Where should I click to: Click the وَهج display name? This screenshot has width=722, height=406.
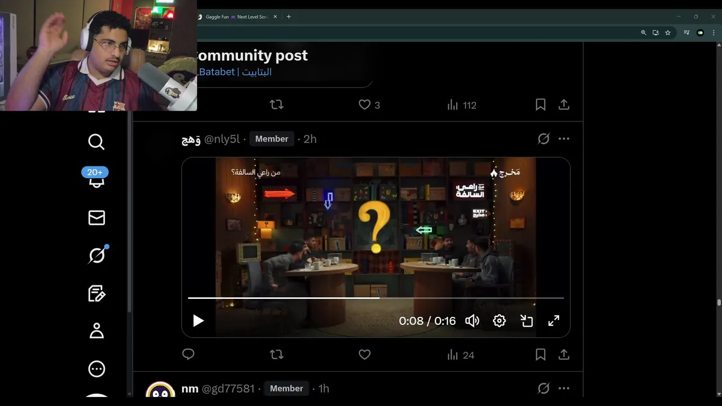click(x=191, y=139)
